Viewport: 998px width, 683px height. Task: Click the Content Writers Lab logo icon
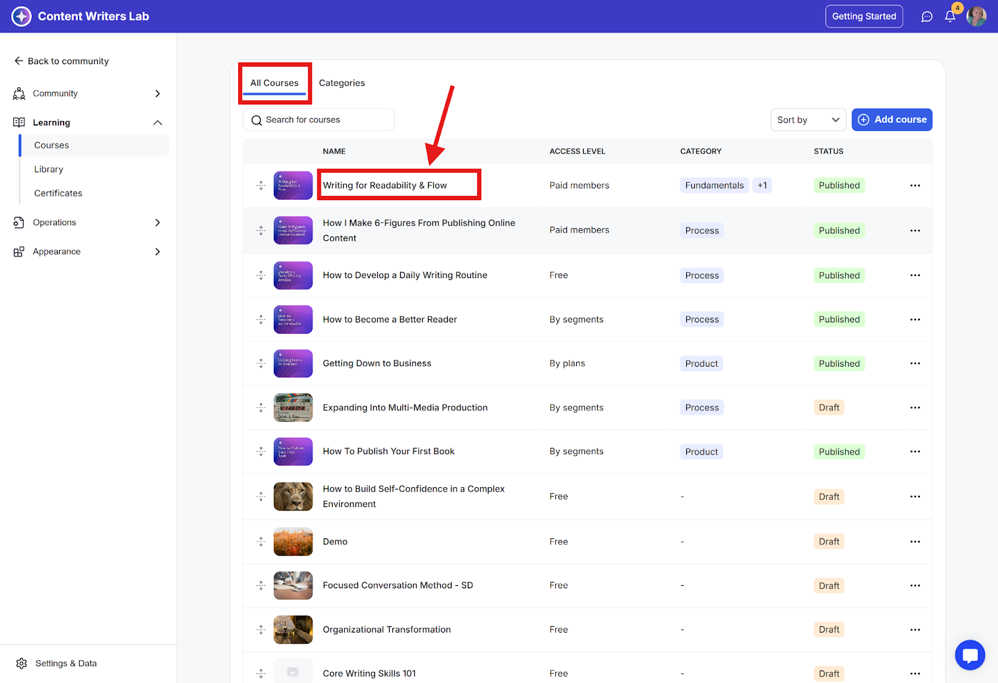coord(21,16)
